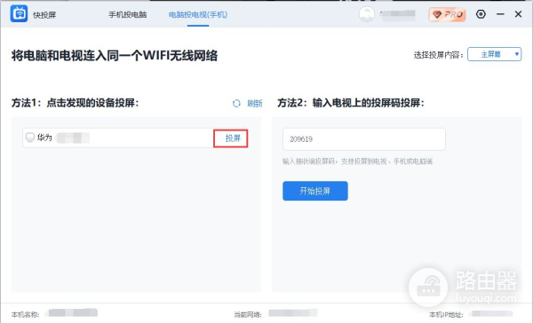This screenshot has width=533, height=323.
Task: Click the 选择投屏内容 label
Action: coord(438,55)
